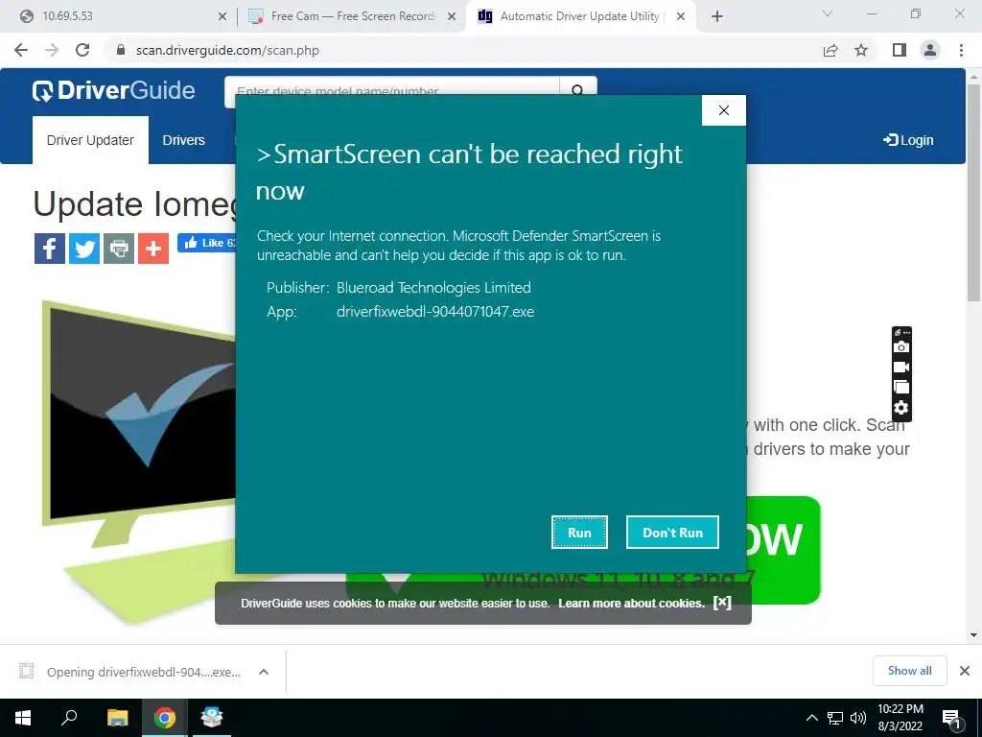982x737 pixels.
Task: Expand the download item chevron menu
Action: point(264,672)
